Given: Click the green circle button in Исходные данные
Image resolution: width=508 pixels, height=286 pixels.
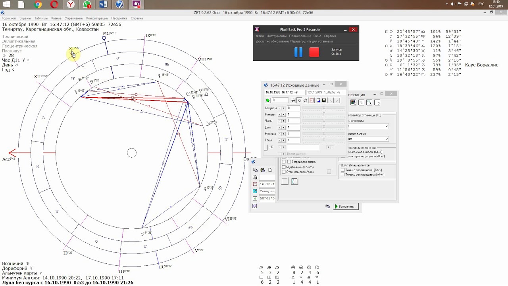Looking at the screenshot, I should coord(268,100).
